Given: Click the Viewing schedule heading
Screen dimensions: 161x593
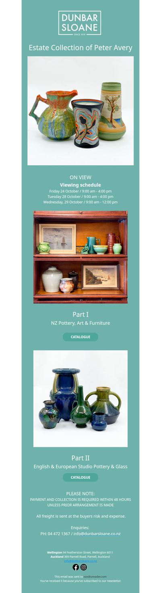Looking at the screenshot, I should pyautogui.click(x=80, y=185).
